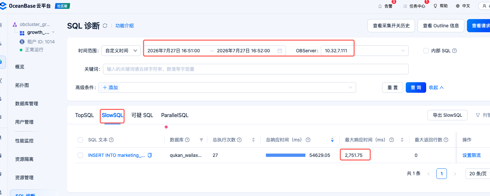Open the 自定义时间 time range dropdown

pyautogui.click(x=121, y=51)
